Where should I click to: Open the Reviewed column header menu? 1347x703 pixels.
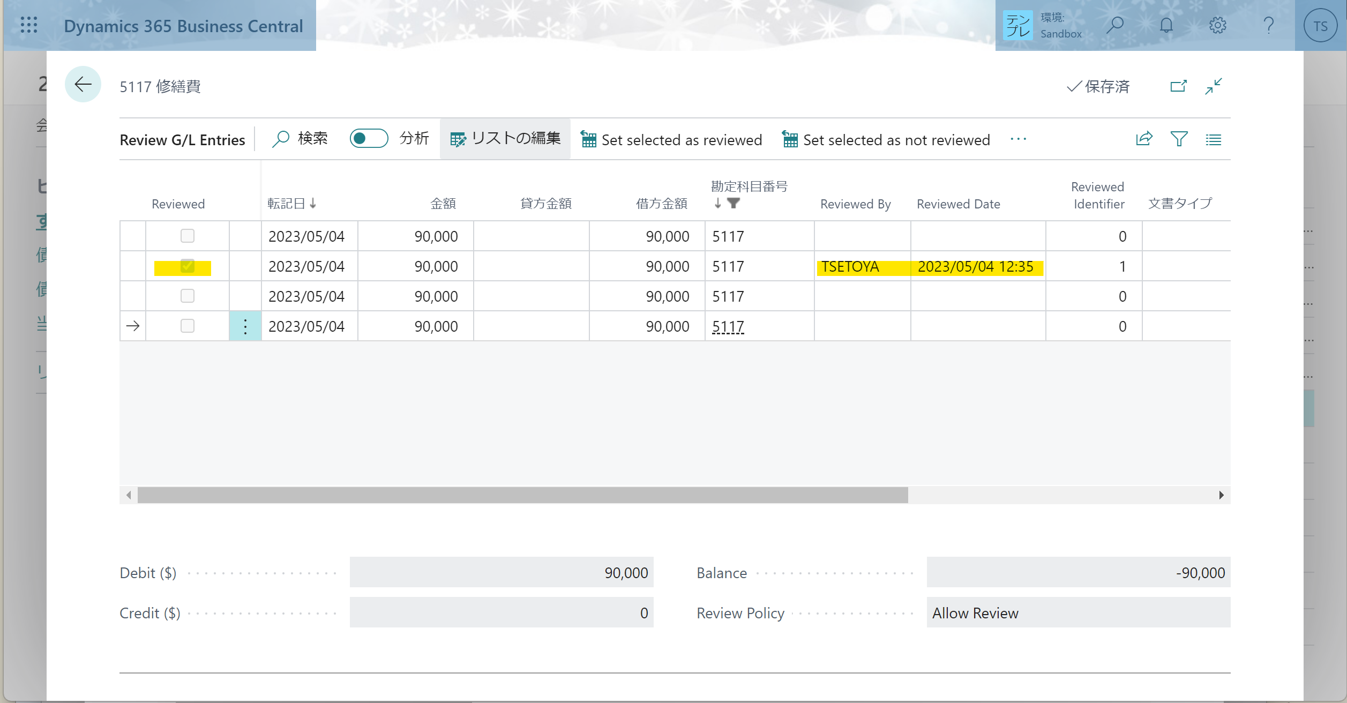pyautogui.click(x=178, y=204)
